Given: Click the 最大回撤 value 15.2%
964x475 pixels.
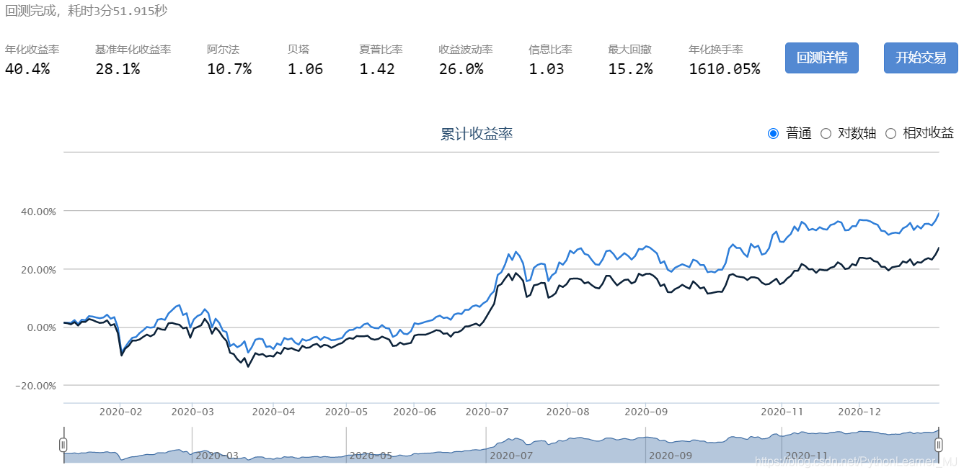Looking at the screenshot, I should click(630, 69).
